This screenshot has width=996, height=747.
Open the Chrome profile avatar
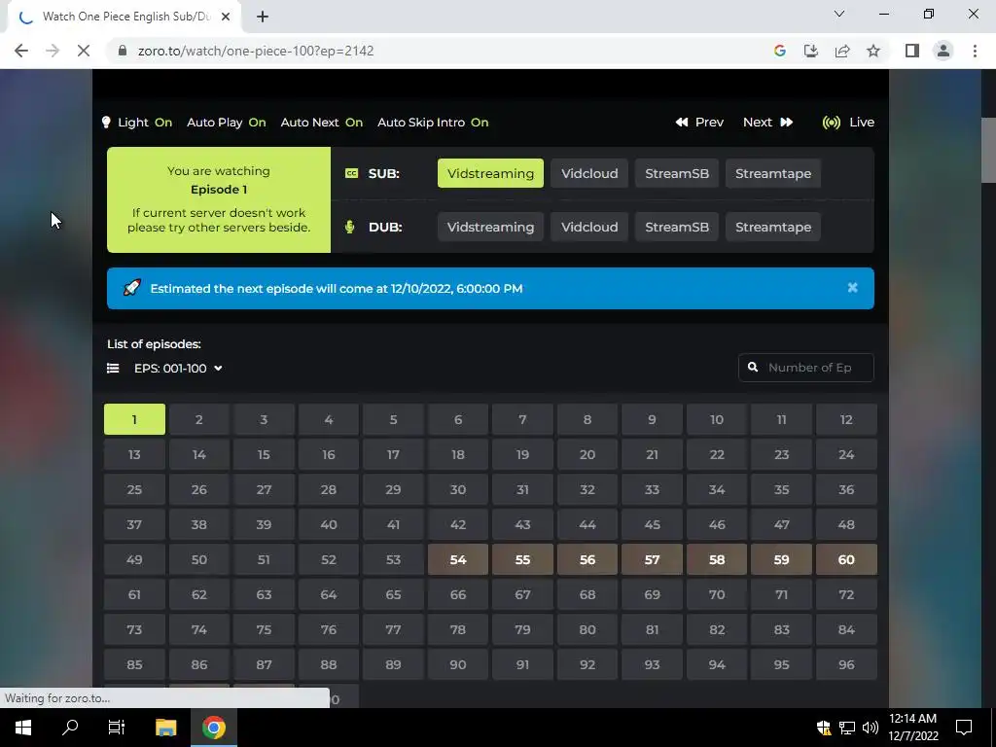click(x=943, y=51)
